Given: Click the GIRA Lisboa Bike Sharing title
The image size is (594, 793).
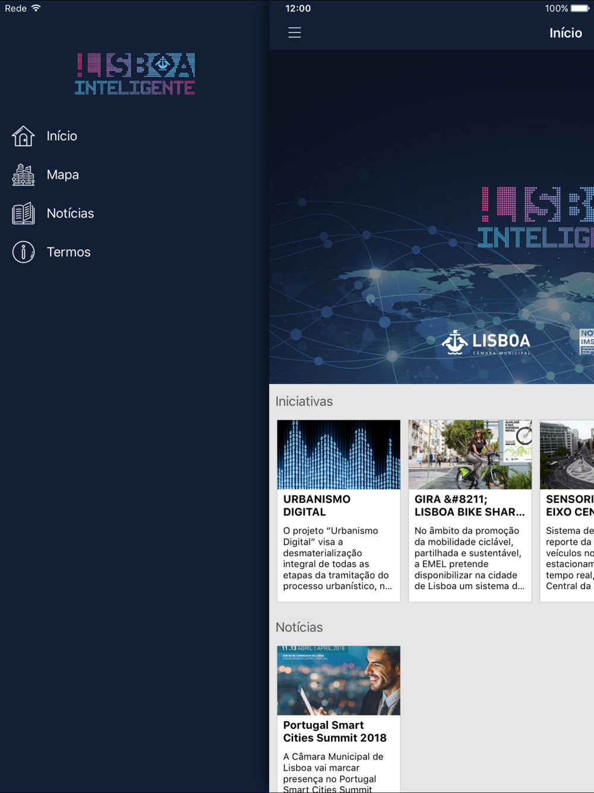Looking at the screenshot, I should click(x=469, y=506).
